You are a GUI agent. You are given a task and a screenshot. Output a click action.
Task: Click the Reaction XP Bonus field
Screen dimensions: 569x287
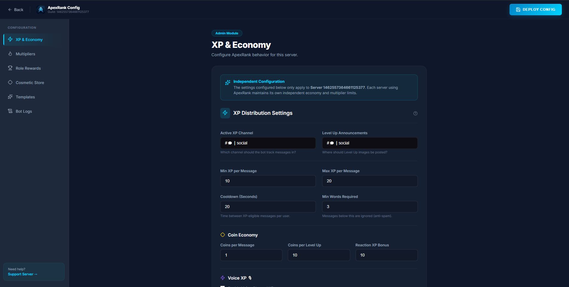point(386,255)
